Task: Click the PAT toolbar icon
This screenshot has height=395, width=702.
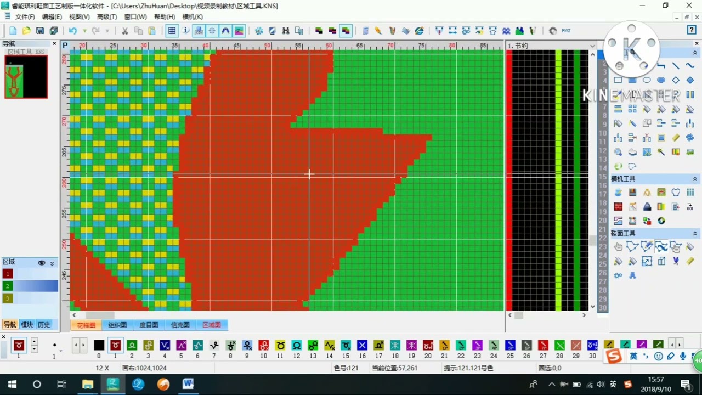Action: click(566, 31)
